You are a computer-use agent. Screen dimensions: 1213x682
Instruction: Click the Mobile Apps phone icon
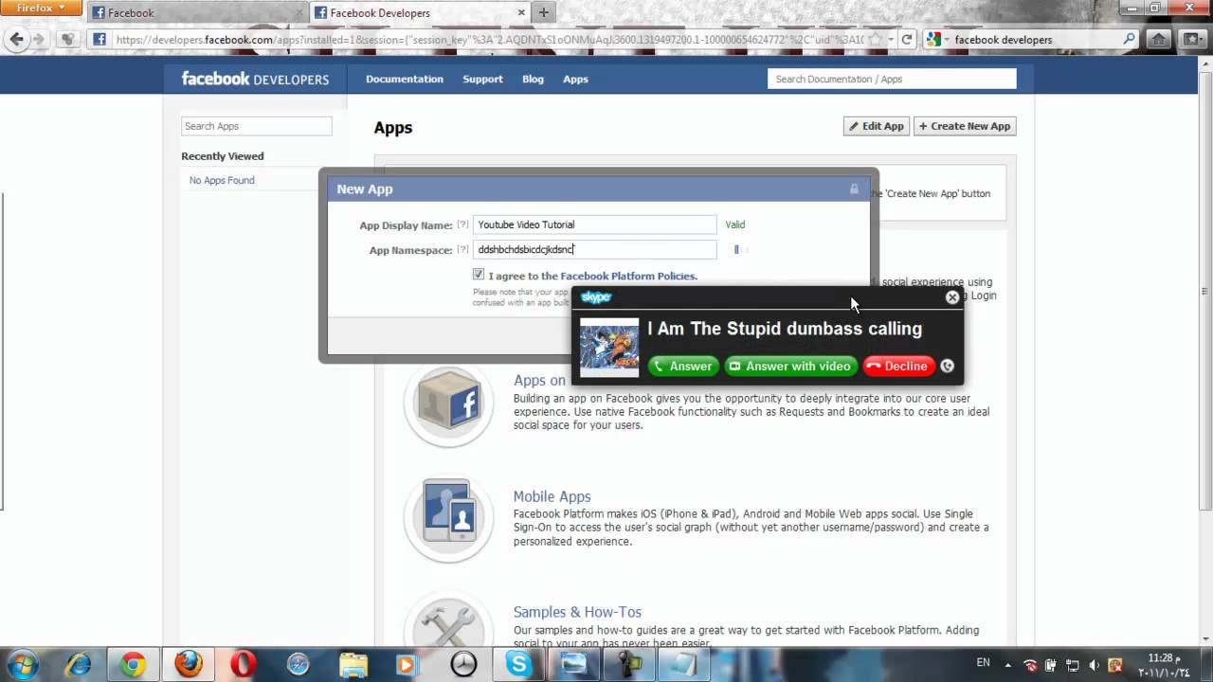coord(448,517)
